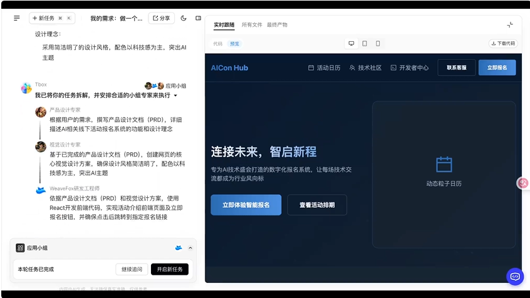Click the task title 我的需求：做一个...

coord(117,18)
